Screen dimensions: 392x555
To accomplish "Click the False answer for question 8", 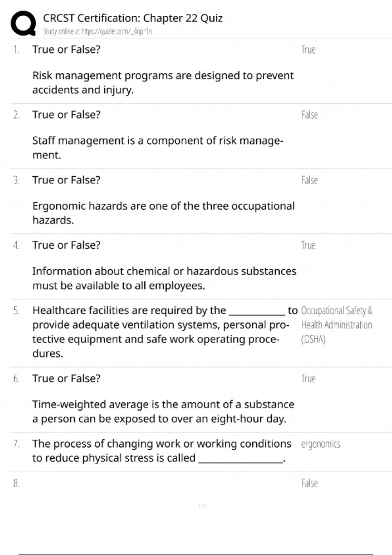I will click(x=309, y=483).
